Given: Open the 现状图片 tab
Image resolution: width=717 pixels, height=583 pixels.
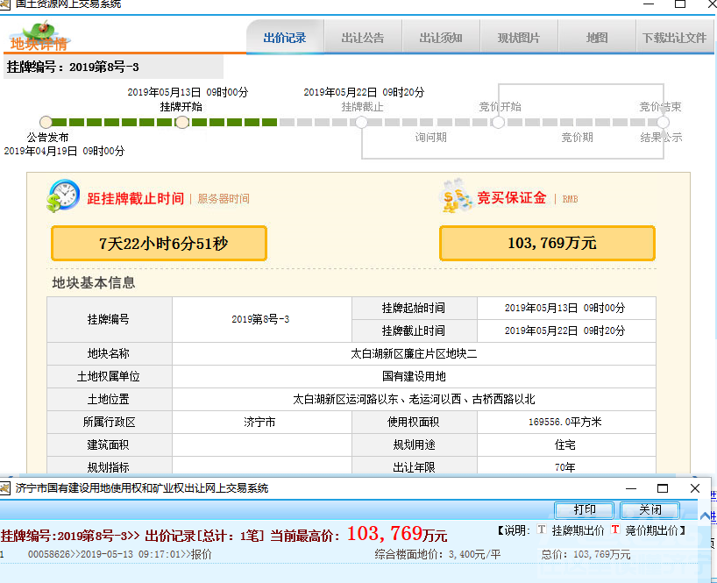Looking at the screenshot, I should 517,37.
